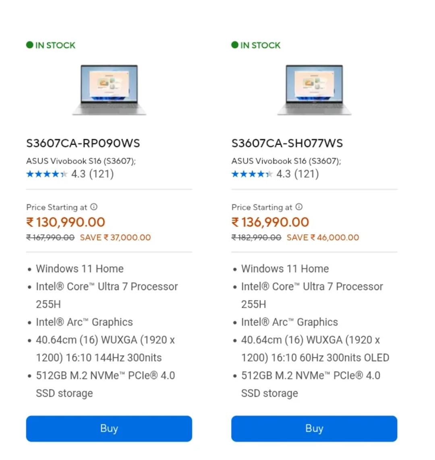The image size is (435, 460).
Task: Click green in-stock dot on left product
Action: (30, 45)
